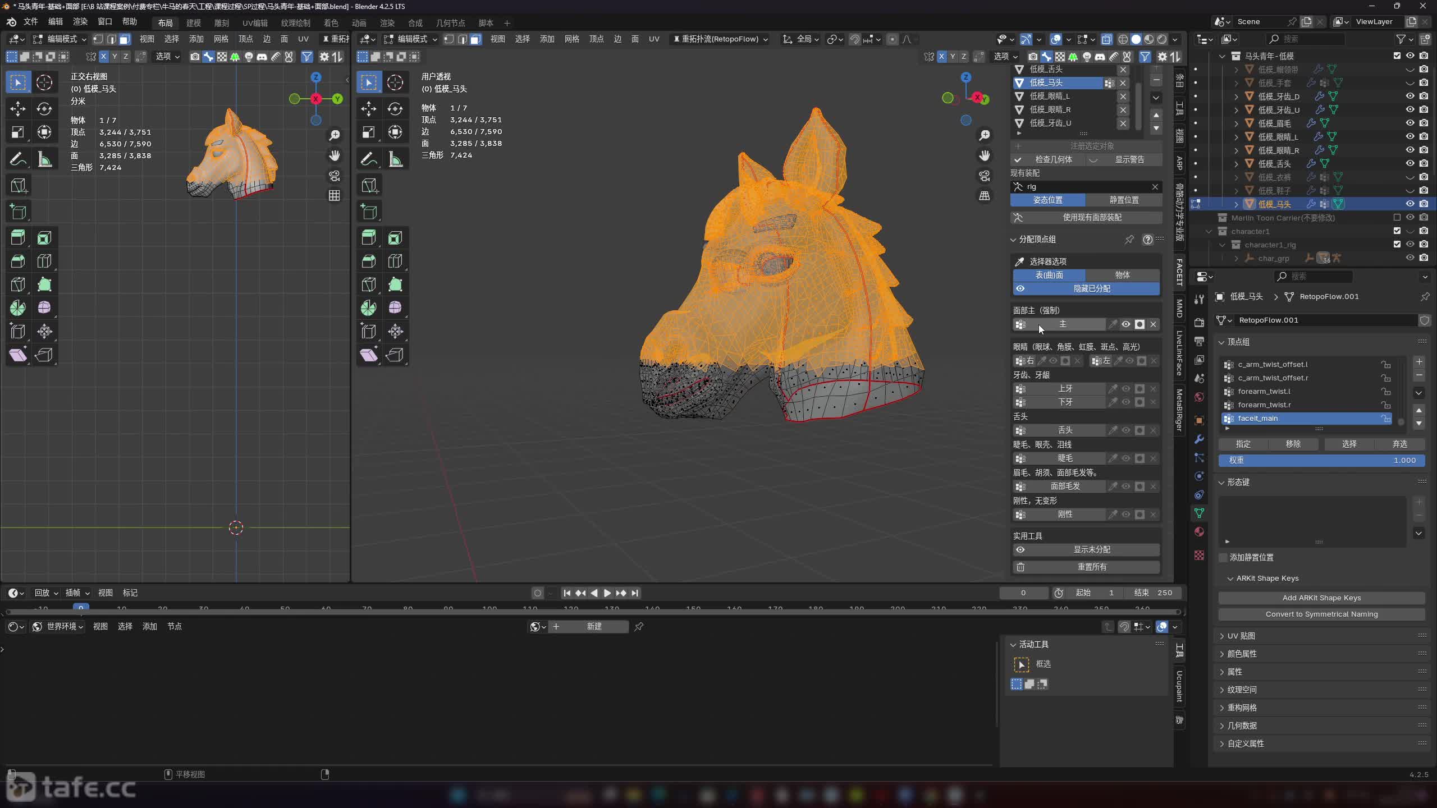Viewport: 1437px width, 808px height.
Task: Click the Measure tool in right viewport
Action: click(395, 159)
